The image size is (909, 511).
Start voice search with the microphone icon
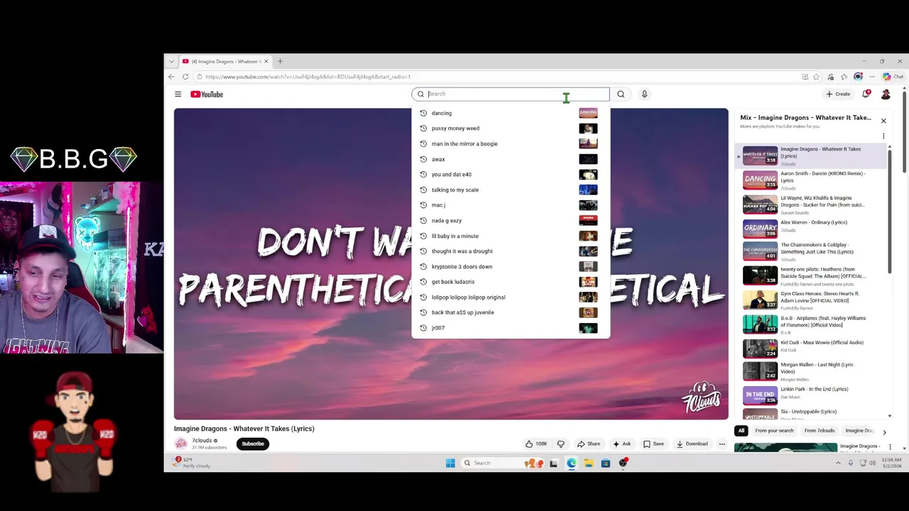[x=644, y=94]
